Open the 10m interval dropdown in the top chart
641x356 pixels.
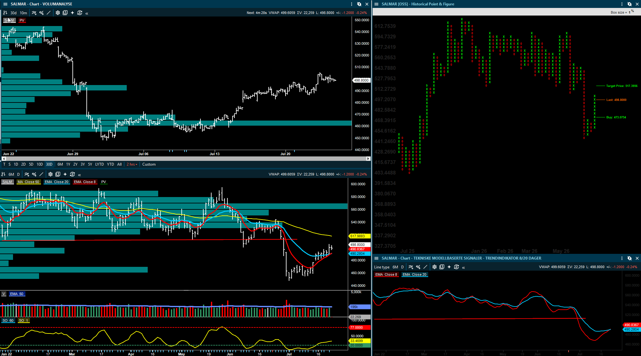24,13
